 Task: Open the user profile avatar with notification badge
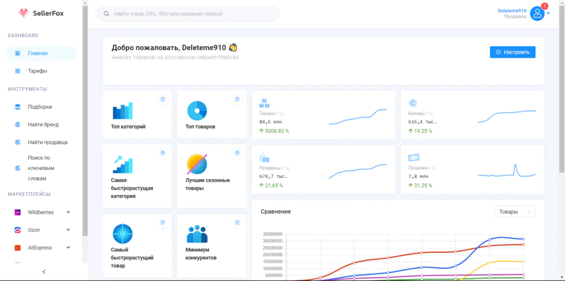537,13
